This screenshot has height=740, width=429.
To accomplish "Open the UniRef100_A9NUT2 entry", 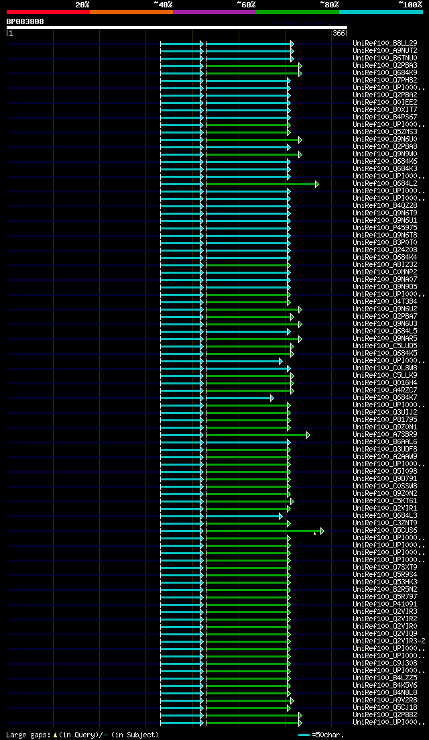I will pyautogui.click(x=385, y=50).
